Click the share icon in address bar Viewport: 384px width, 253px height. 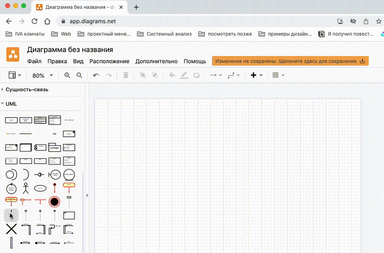click(x=366, y=21)
